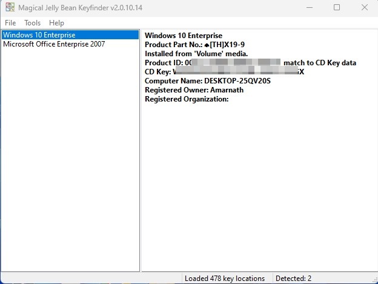This screenshot has width=378, height=284.
Task: Click 'Loaded 478 key locations' status text
Action: pyautogui.click(x=225, y=279)
